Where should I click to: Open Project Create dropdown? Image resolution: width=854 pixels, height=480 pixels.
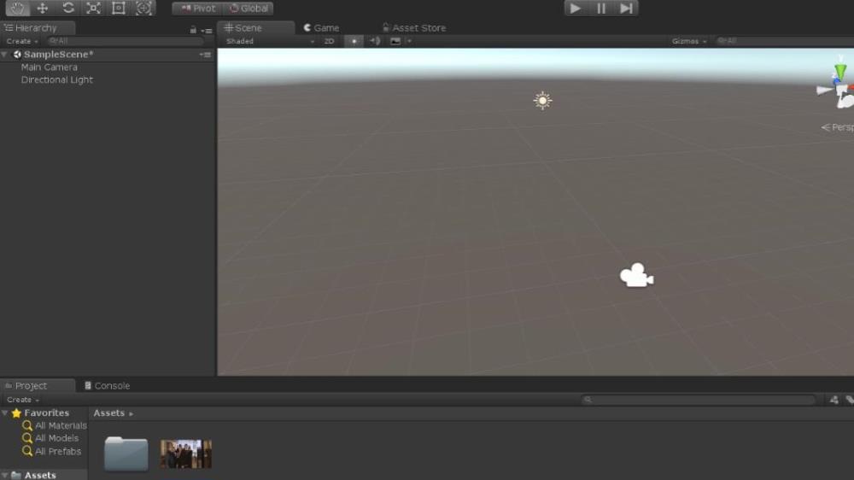click(23, 400)
